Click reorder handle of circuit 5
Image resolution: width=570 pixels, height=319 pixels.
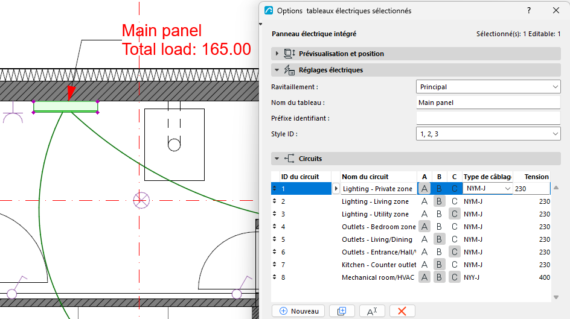pyautogui.click(x=275, y=239)
